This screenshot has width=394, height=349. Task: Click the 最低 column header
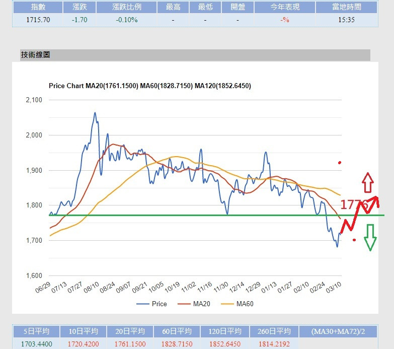(x=205, y=7)
